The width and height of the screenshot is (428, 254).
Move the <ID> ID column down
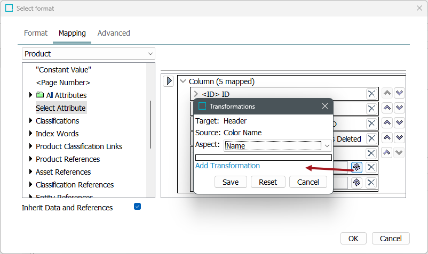(x=399, y=93)
